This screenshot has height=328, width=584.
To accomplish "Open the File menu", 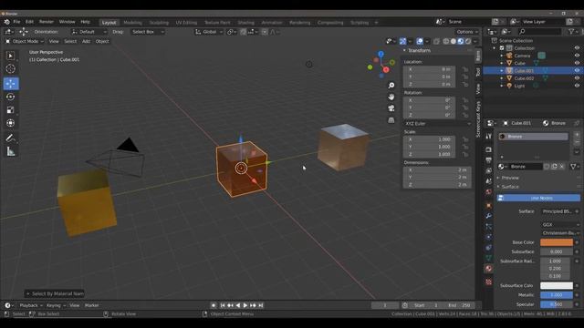I will pyautogui.click(x=16, y=22).
